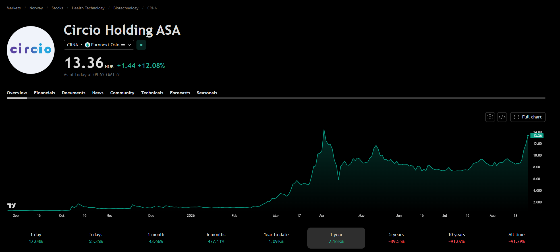Open the Community tab
Screen dimensions: 560x252
pyautogui.click(x=122, y=93)
